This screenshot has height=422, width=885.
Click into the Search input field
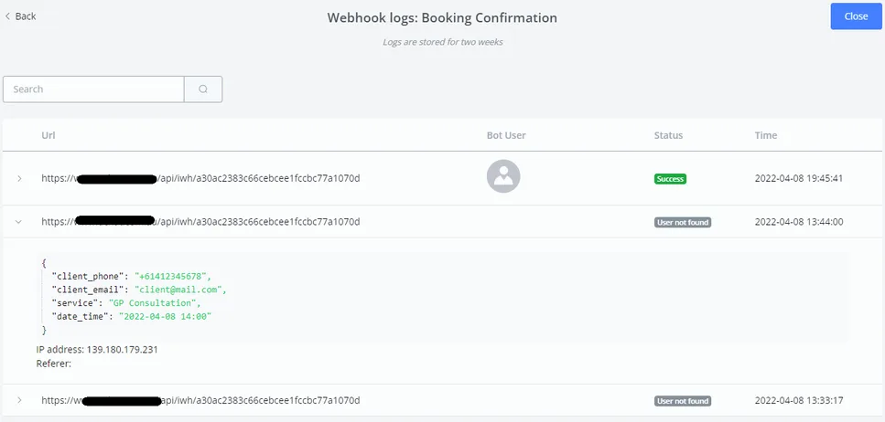point(93,89)
